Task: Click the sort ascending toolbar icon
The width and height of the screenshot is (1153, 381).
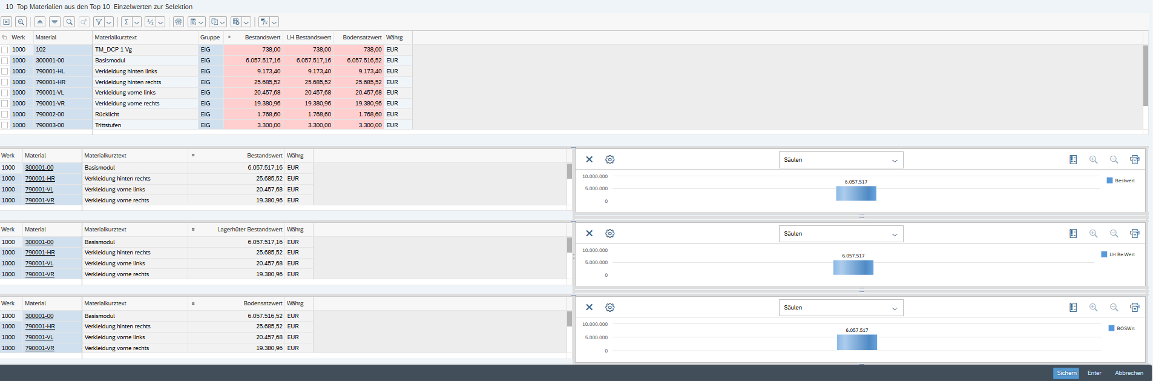Action: coord(40,22)
